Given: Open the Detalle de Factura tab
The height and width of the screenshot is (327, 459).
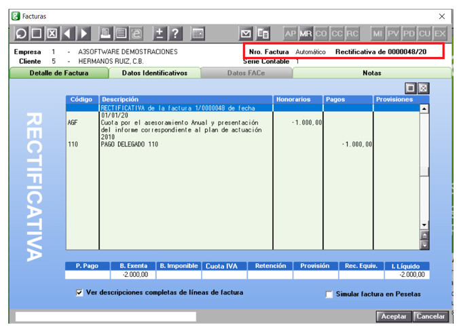Looking at the screenshot, I should coord(59,73).
